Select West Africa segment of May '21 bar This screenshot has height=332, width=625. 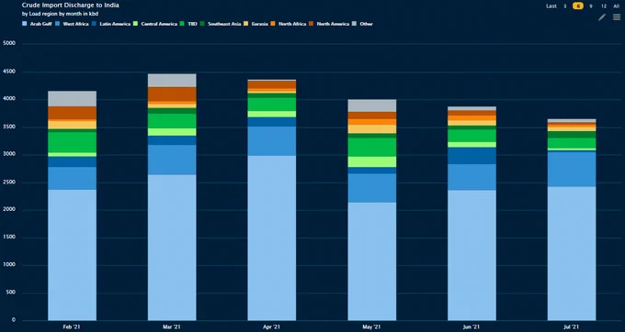coord(372,188)
